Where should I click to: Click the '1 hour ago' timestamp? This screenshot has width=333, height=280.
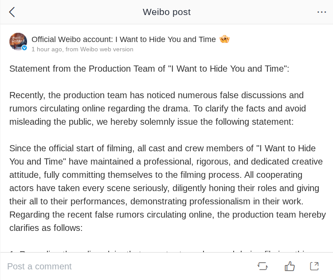click(47, 50)
